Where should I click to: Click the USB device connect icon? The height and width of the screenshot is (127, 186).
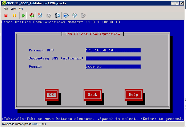click(83, 15)
